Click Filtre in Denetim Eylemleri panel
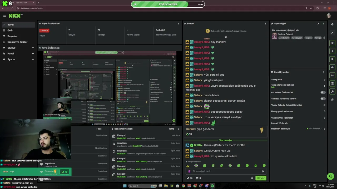Viewport: 337px width, 189px height. (x=171, y=129)
